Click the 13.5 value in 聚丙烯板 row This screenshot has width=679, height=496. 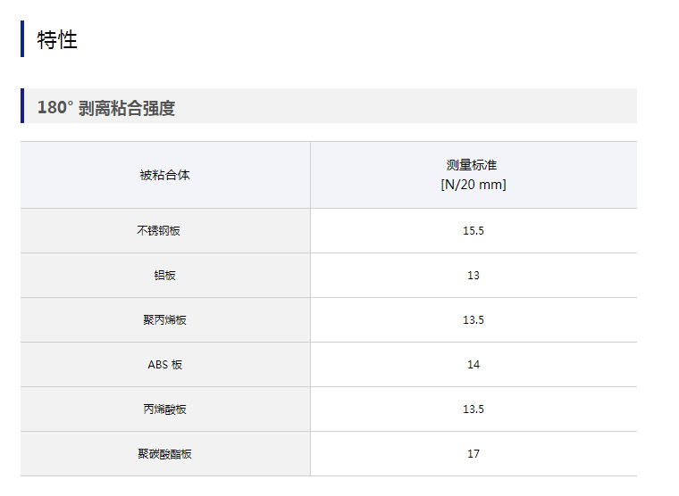(x=474, y=319)
